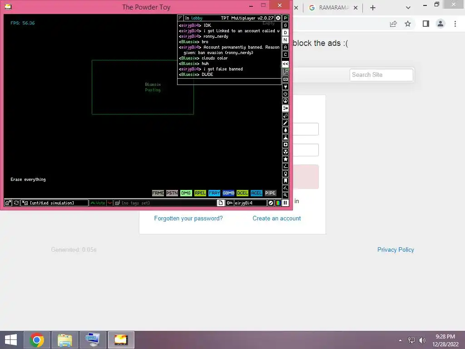465x349 pixels.
Task: Select the Liquids droplet icon
Action: pos(285,130)
